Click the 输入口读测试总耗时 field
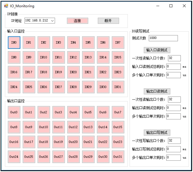The height and width of the screenshot is (172, 193). tap(173, 67)
